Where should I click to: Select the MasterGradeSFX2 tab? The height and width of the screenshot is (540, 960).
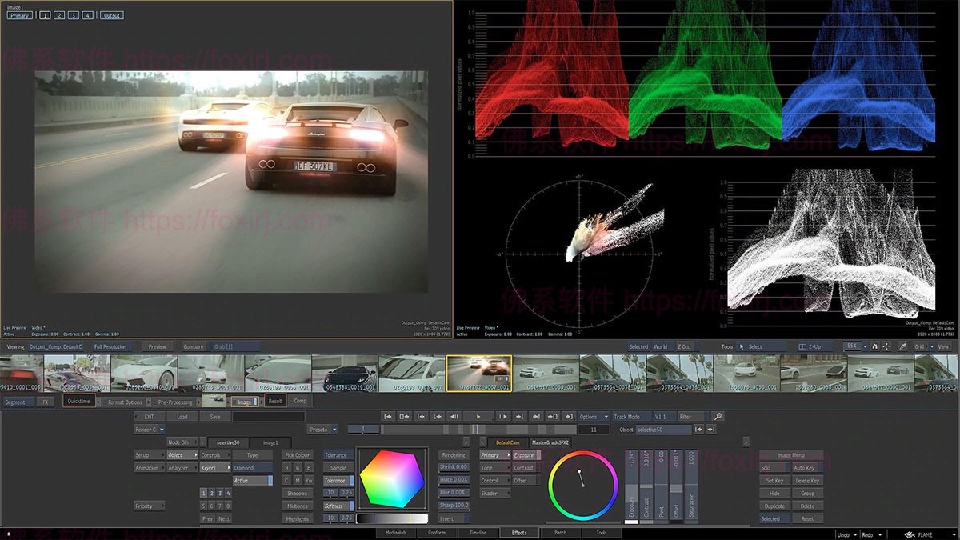(x=550, y=442)
